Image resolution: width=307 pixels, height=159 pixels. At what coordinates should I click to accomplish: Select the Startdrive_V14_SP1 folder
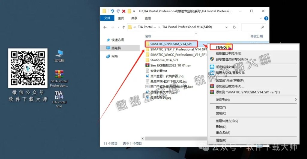(x=162, y=60)
